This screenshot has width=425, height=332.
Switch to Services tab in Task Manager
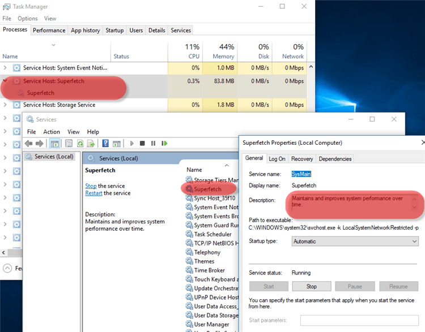click(x=181, y=31)
